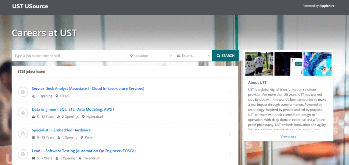The height and width of the screenshot is (165, 349).
Task: Click the 'Careers at UST' heading
Action: (44, 33)
